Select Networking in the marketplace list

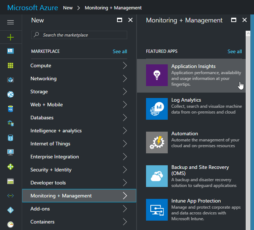[43, 78]
